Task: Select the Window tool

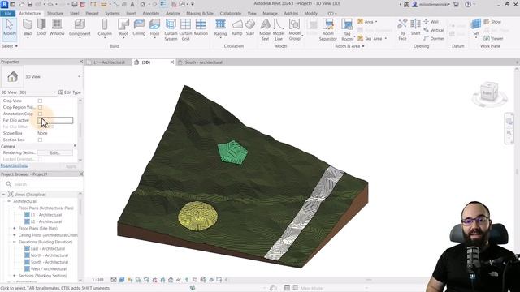Action: [x=57, y=27]
